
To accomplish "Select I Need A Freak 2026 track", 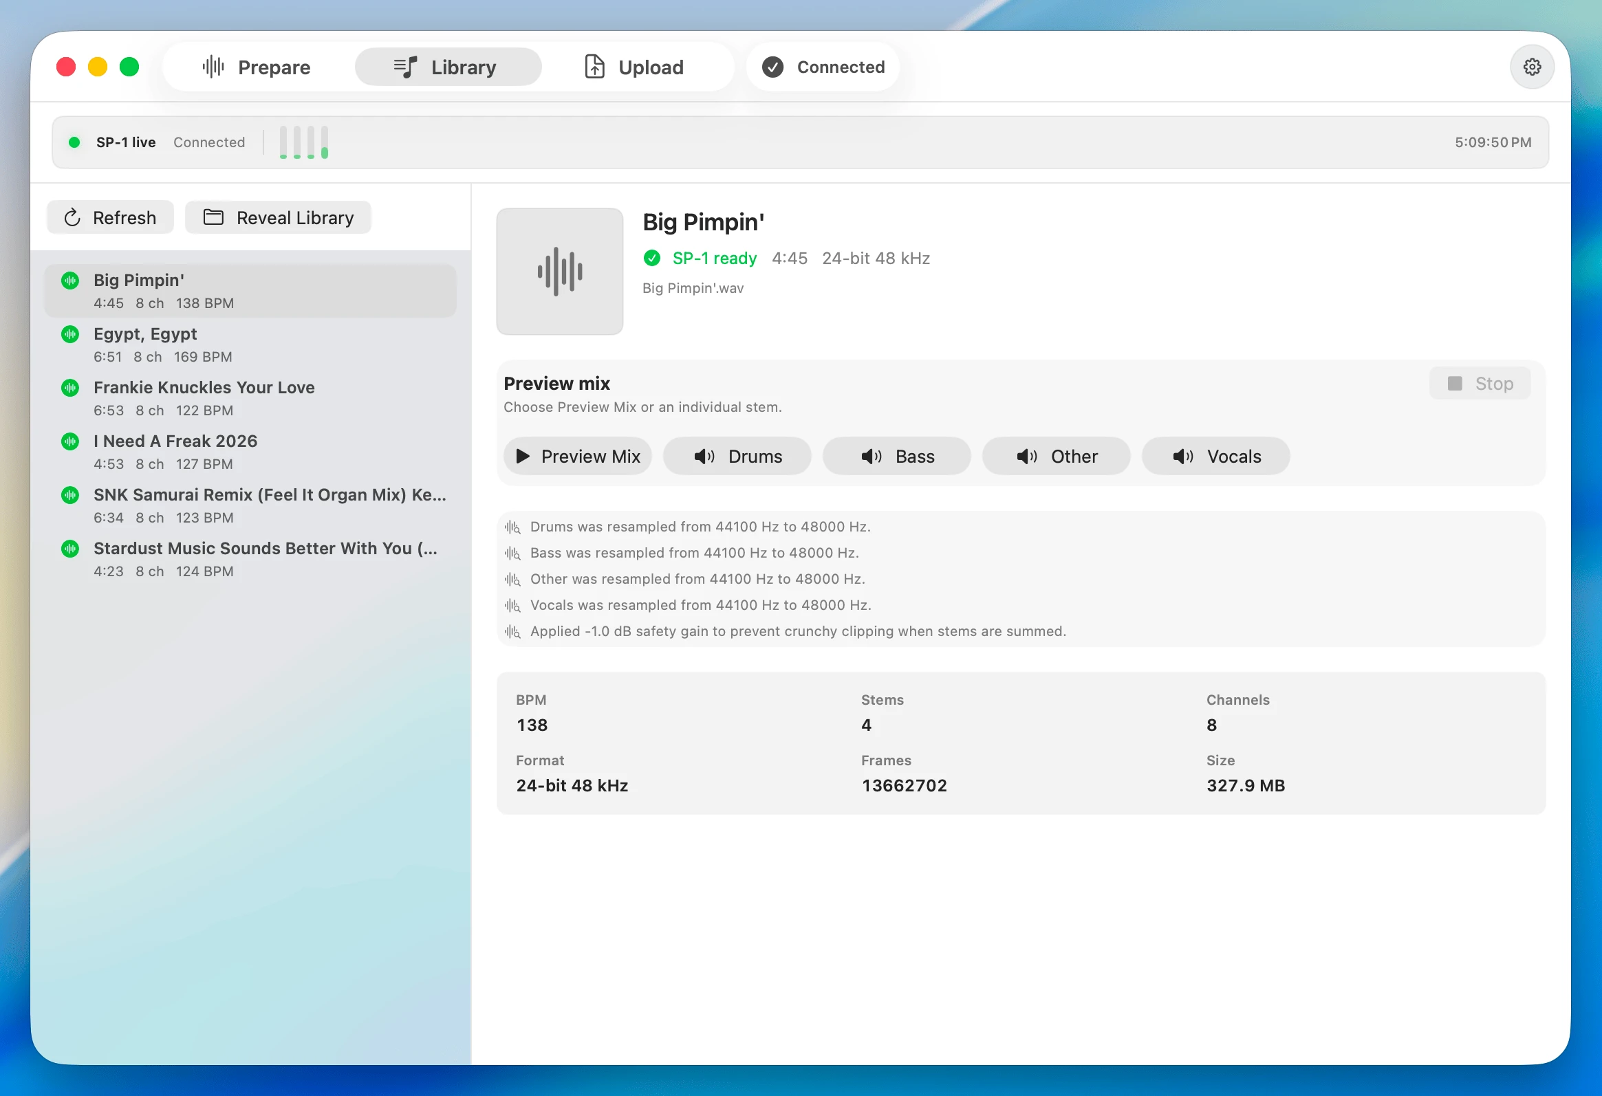I will pyautogui.click(x=250, y=452).
